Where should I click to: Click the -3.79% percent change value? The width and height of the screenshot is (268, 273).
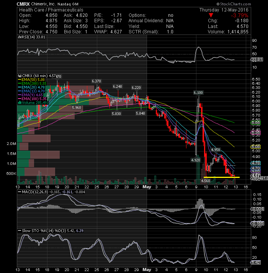pyautogui.click(x=240, y=15)
